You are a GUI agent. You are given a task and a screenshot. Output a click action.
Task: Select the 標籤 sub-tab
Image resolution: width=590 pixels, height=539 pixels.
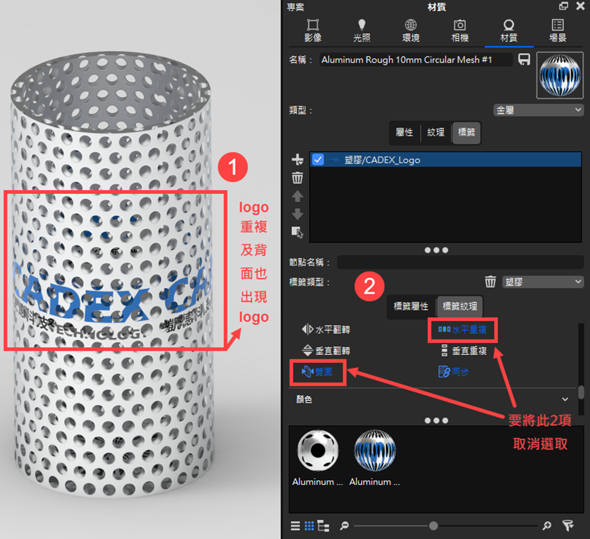pyautogui.click(x=466, y=132)
